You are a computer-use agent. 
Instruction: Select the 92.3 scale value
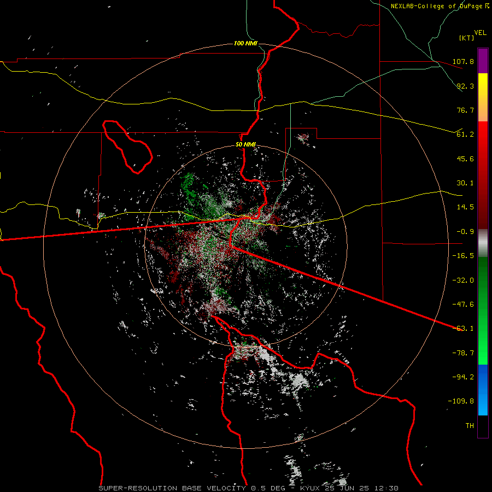[465, 86]
